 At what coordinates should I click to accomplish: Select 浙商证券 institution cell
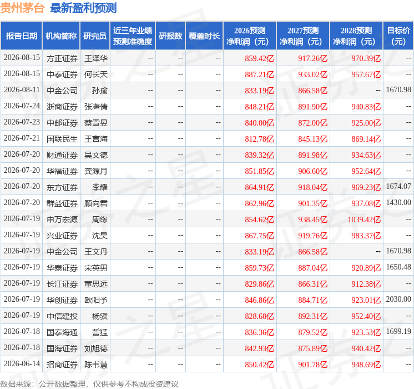click(62, 107)
